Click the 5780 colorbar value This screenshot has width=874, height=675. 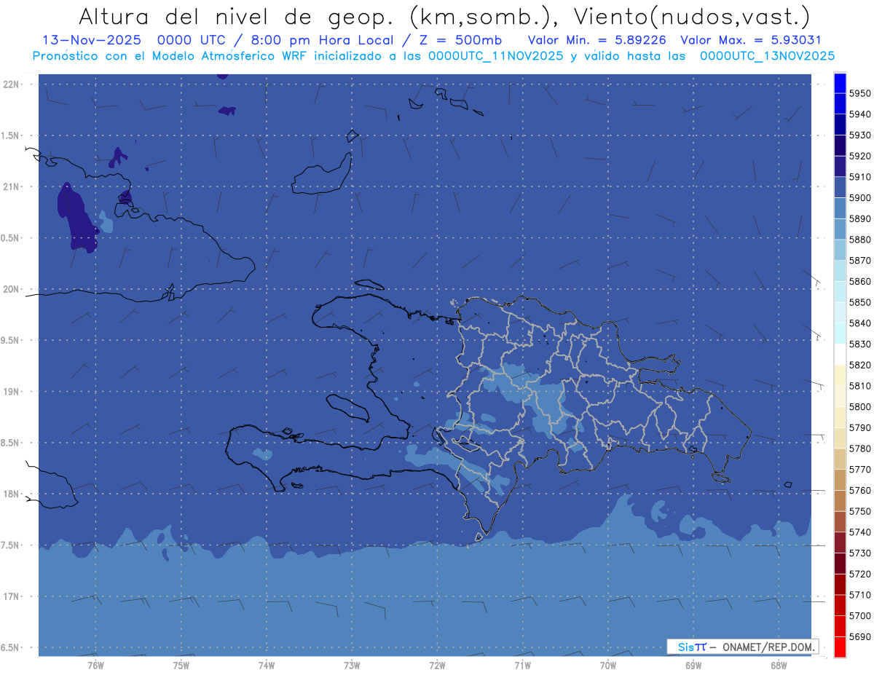coord(860,449)
